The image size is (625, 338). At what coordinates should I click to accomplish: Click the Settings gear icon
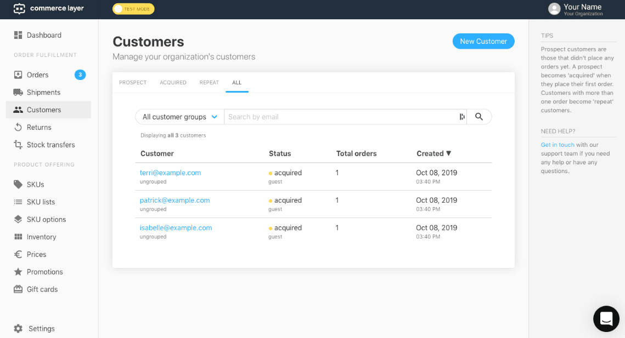point(18,329)
